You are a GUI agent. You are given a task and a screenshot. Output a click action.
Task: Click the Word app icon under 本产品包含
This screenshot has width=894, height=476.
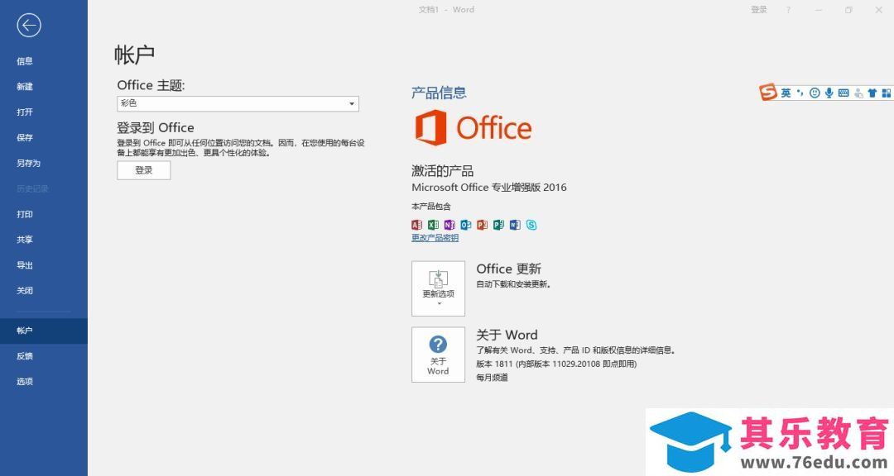pos(515,225)
